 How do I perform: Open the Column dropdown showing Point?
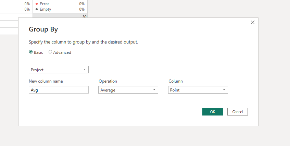pos(198,90)
